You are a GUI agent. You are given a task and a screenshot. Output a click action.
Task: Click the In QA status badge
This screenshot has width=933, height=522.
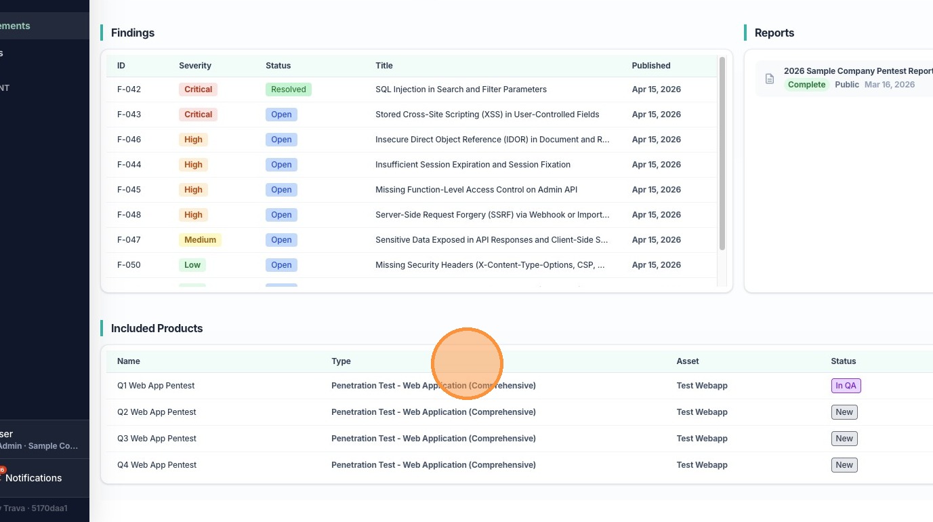coord(846,386)
